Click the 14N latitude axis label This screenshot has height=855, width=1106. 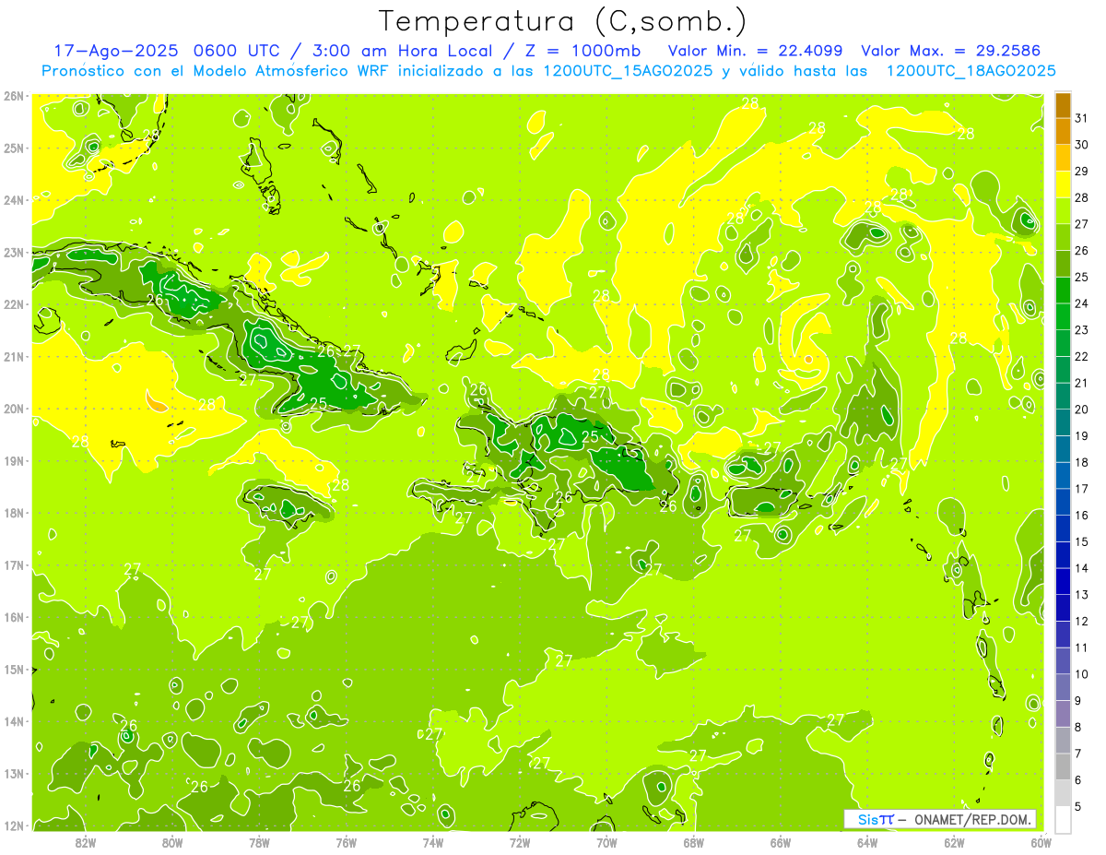click(x=14, y=720)
